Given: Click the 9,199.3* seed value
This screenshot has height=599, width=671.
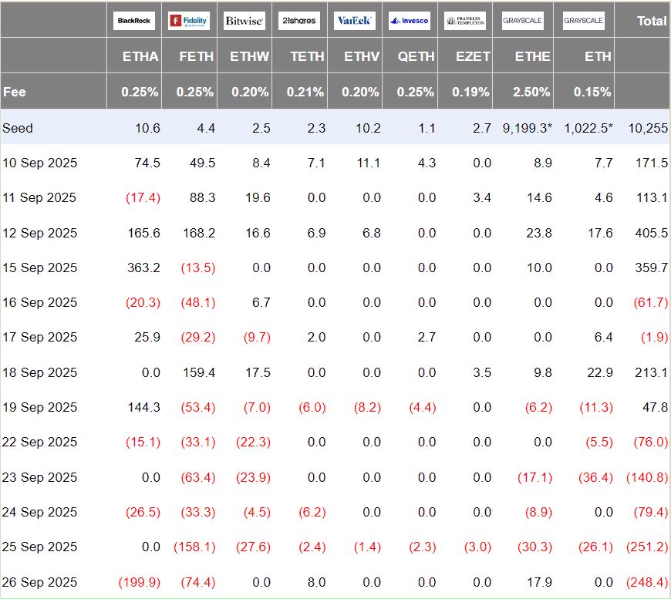Looking at the screenshot, I should pos(528,128).
